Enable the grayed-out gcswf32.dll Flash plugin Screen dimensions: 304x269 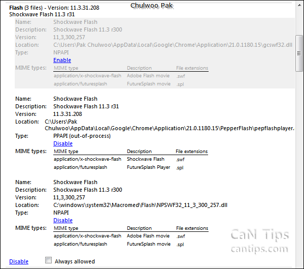(x=62, y=60)
